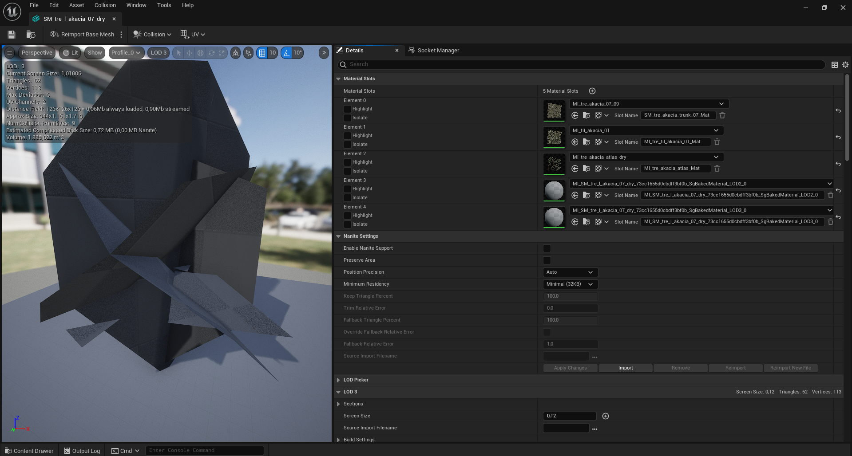Image resolution: width=852 pixels, height=456 pixels.
Task: Delete the Element 3 material slot
Action: [x=831, y=195]
